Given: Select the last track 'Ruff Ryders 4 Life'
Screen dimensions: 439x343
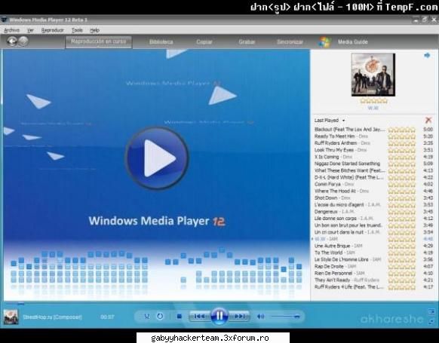Looking at the screenshot, I should [x=348, y=286].
